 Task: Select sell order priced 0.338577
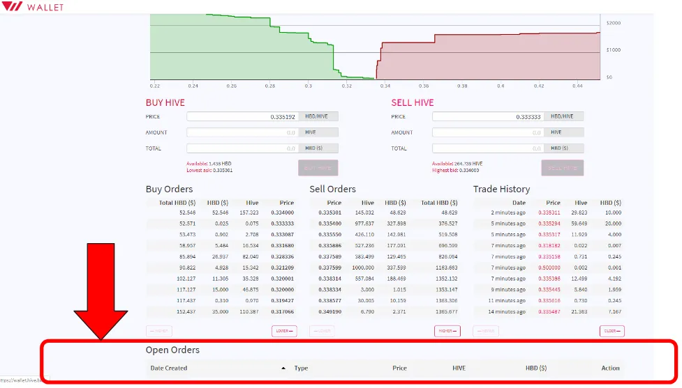pos(385,300)
